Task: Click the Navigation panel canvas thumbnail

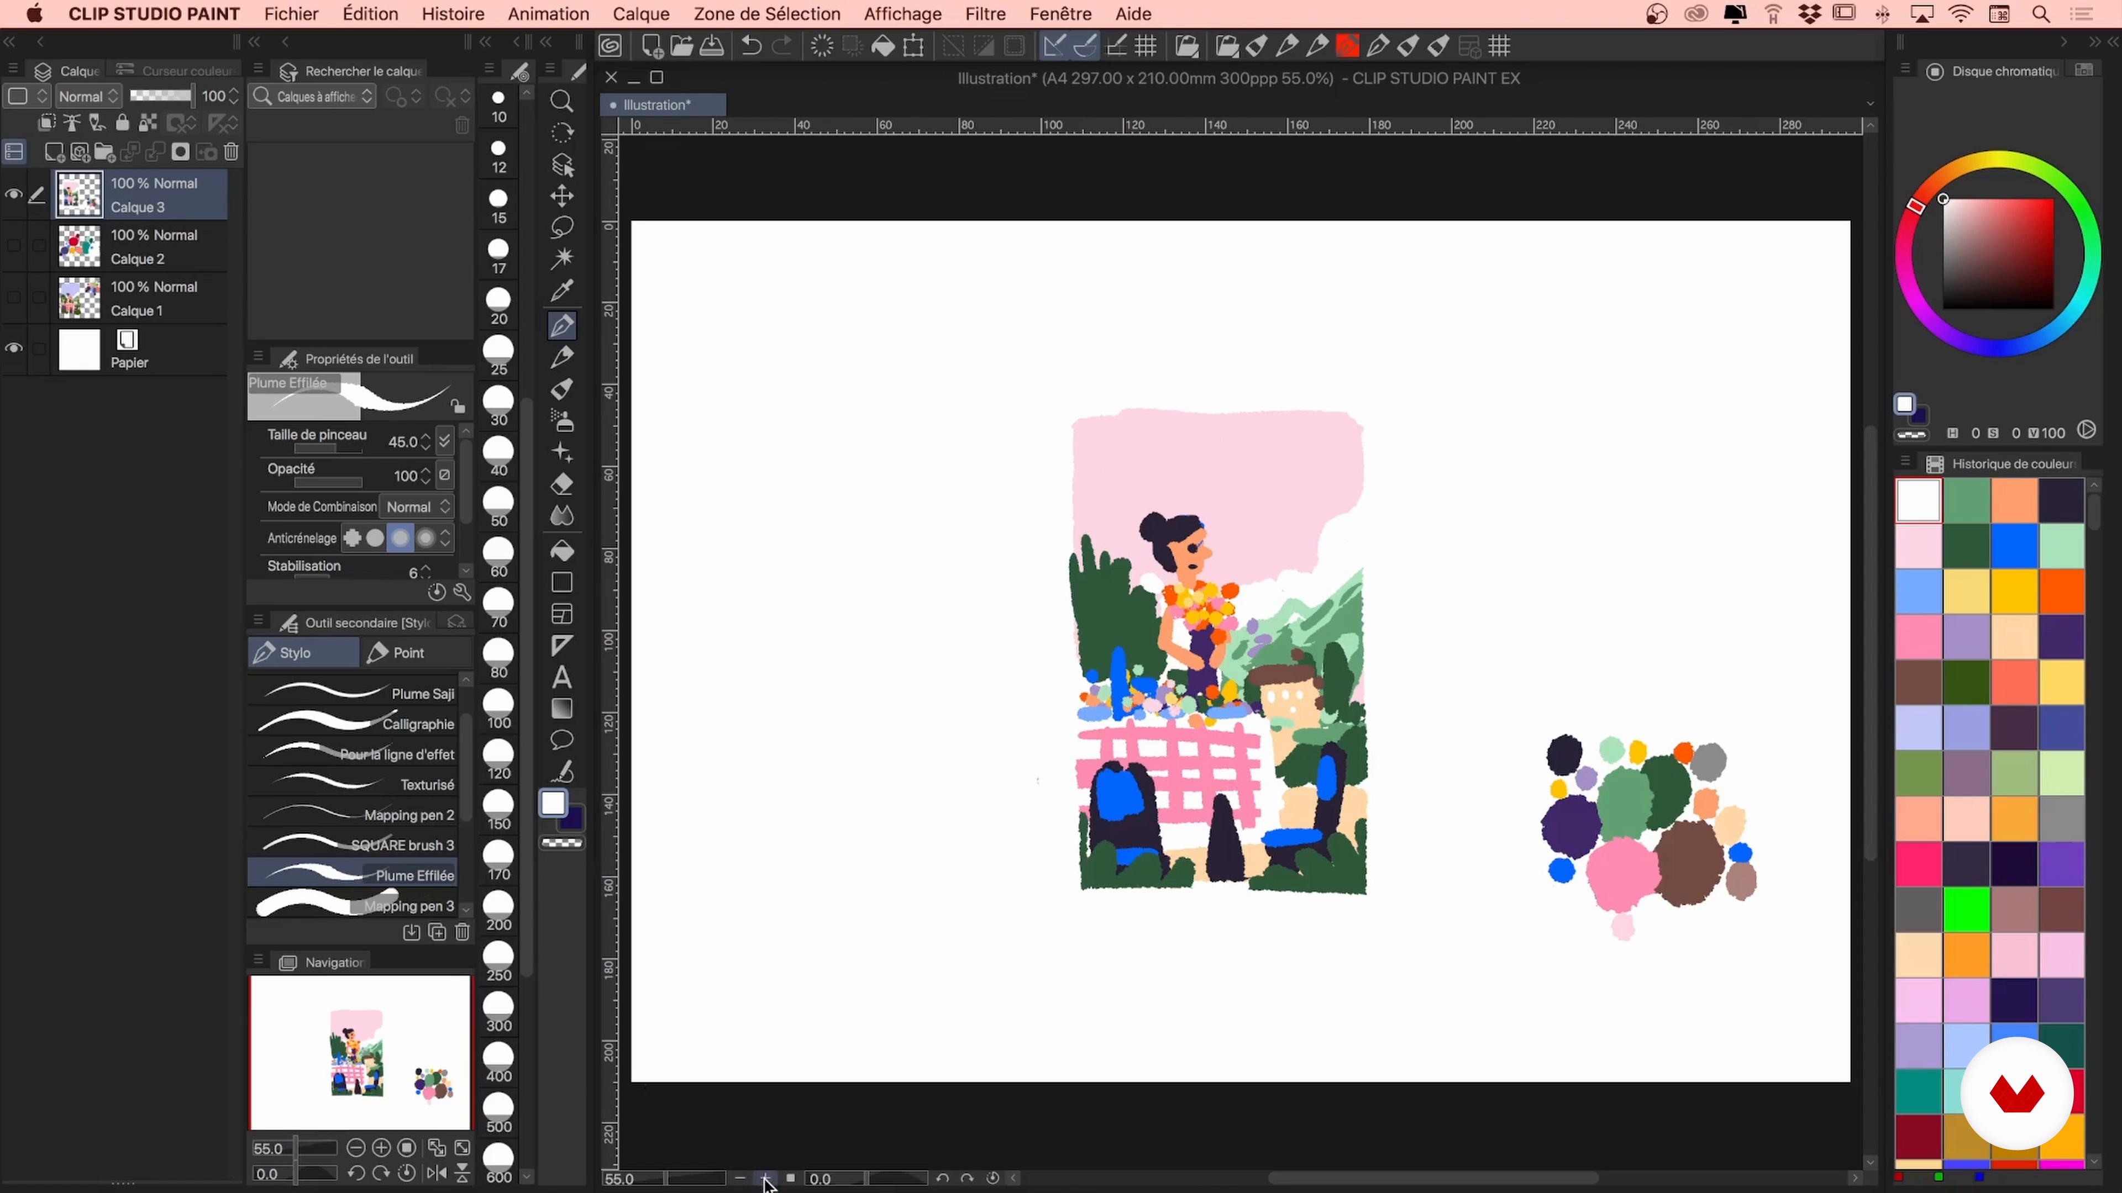Action: [360, 1052]
